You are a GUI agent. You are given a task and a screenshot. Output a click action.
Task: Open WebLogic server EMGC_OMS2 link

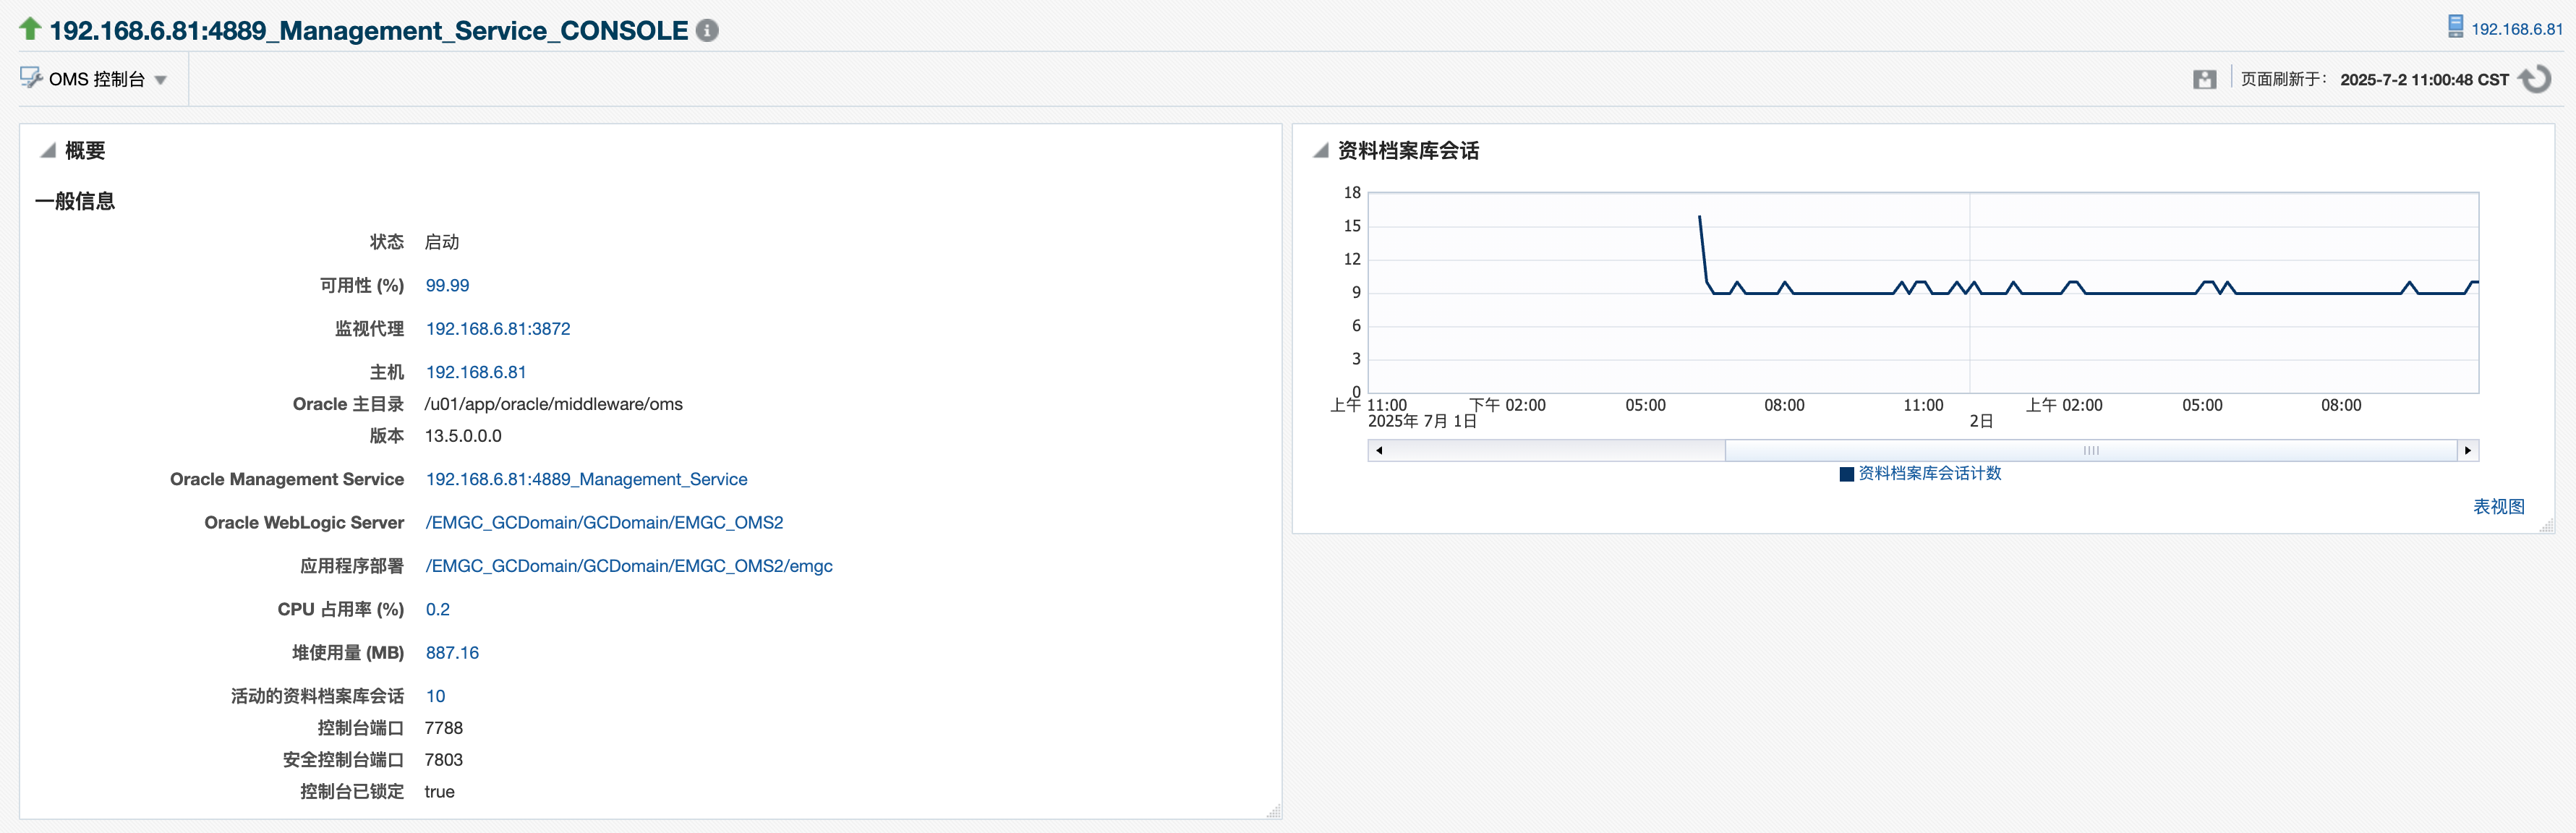click(x=604, y=522)
